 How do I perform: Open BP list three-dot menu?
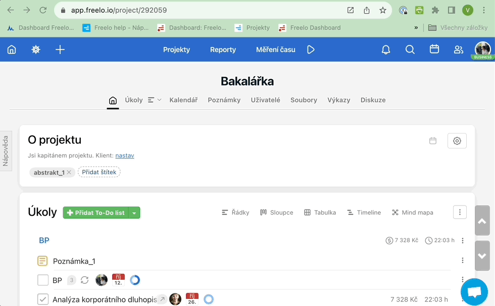(463, 241)
